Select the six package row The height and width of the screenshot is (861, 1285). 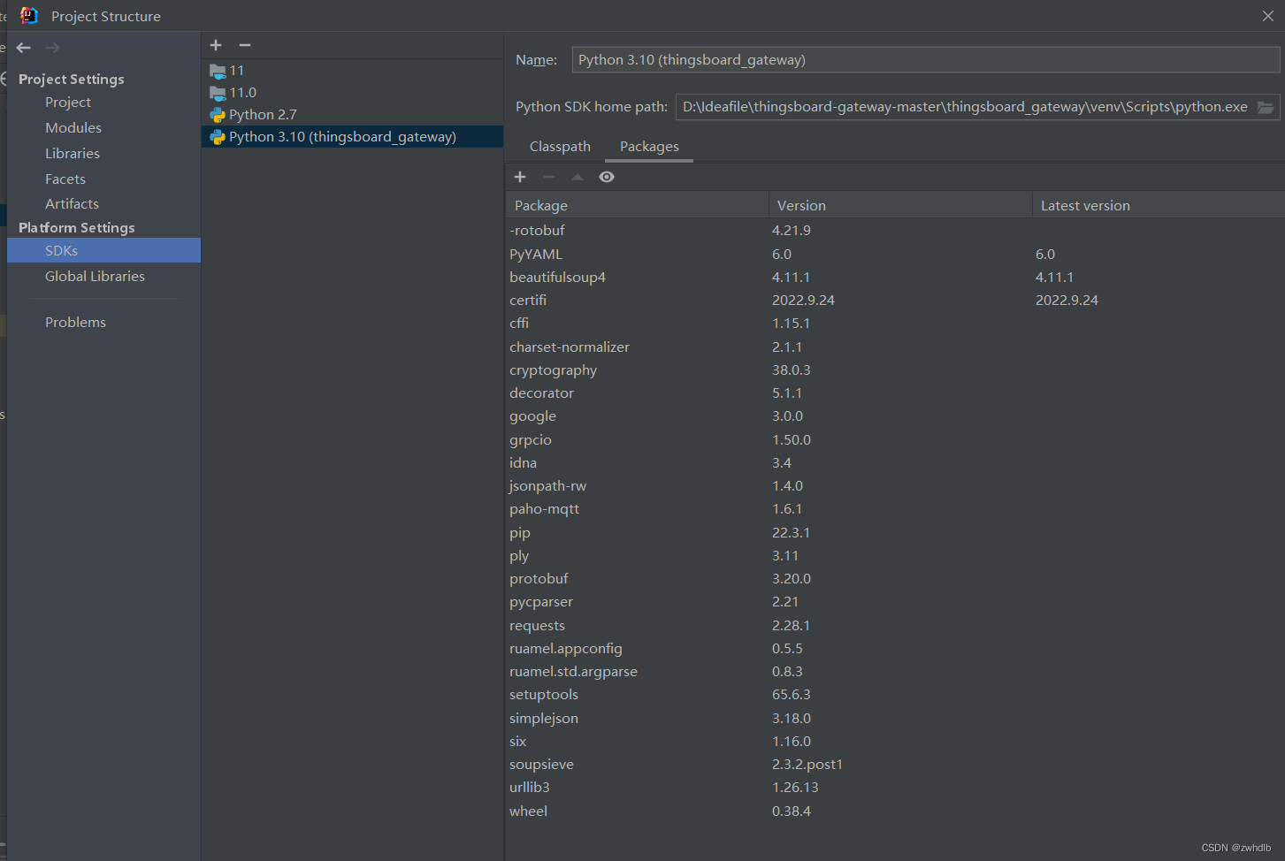895,742
